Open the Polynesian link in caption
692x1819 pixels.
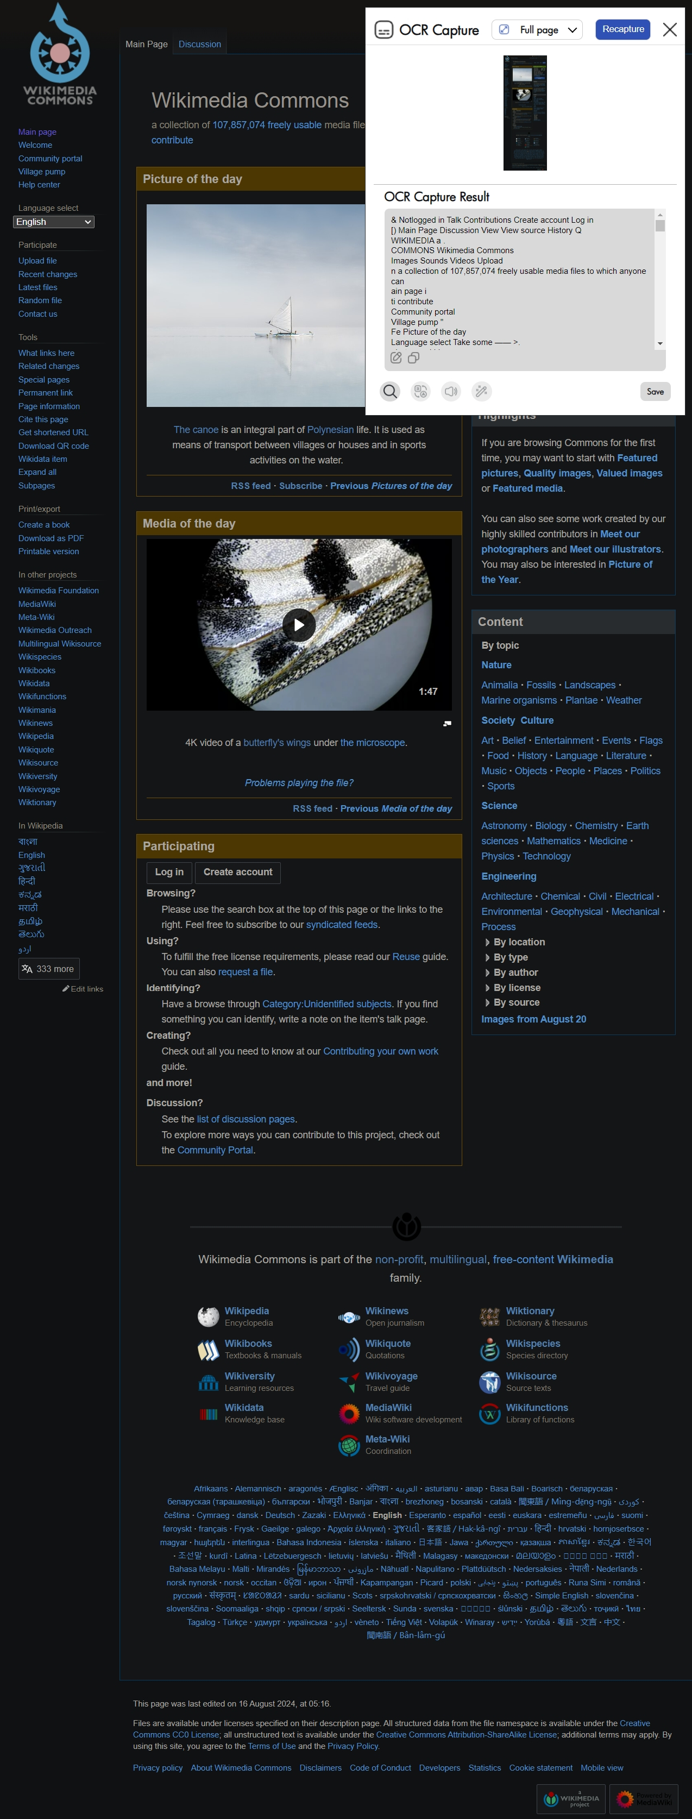pos(330,429)
